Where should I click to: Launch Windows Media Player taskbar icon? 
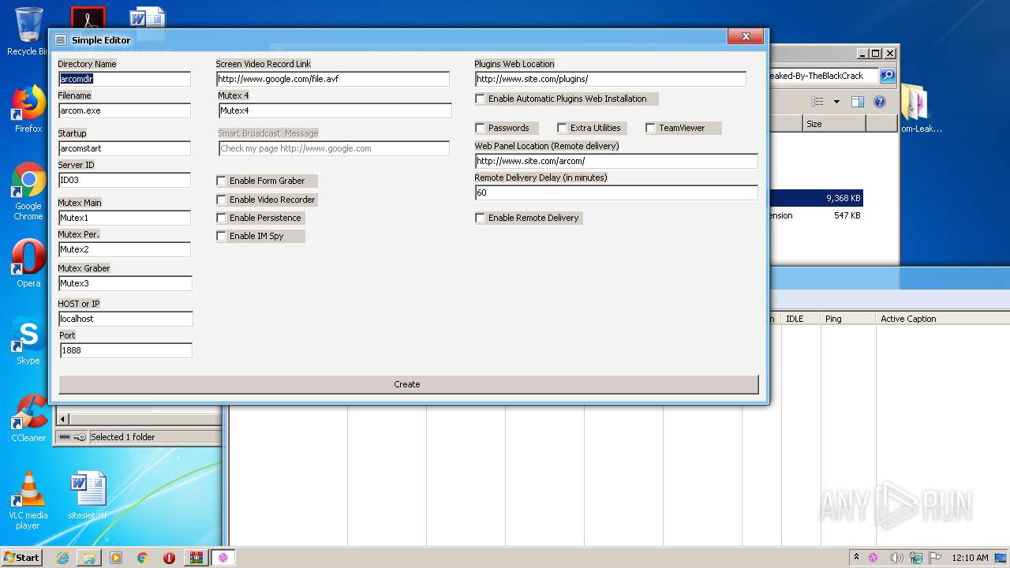pos(116,558)
